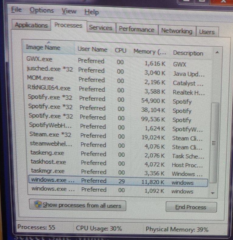The width and height of the screenshot is (233, 240).
Task: Click CPU Usage: 30% status entry
Action: (x=99, y=228)
